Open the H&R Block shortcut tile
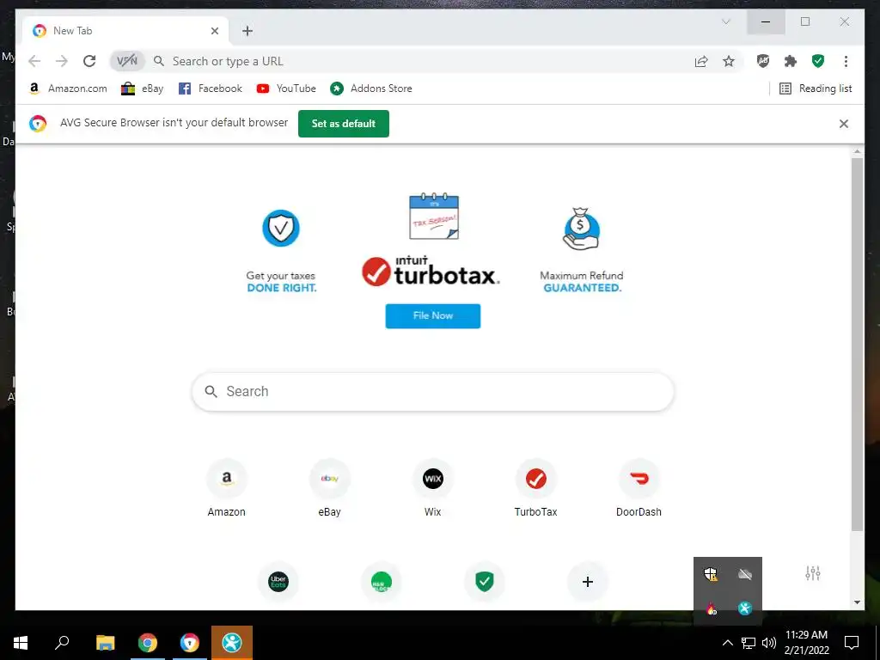Image resolution: width=880 pixels, height=660 pixels. click(x=381, y=582)
